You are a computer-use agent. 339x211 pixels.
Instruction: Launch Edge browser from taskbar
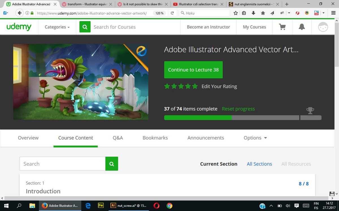[88, 206]
